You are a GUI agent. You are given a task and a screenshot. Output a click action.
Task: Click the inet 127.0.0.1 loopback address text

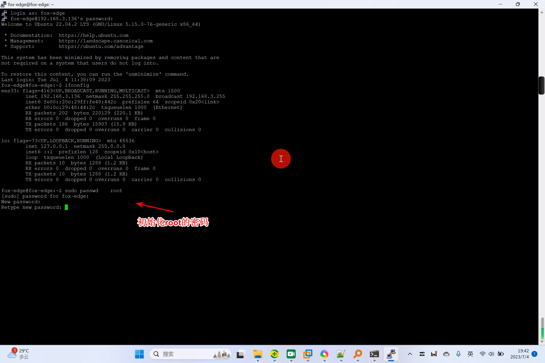(47, 146)
